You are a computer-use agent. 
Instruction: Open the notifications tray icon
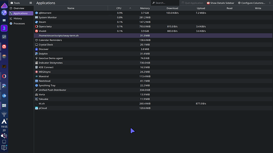tap(4, 147)
